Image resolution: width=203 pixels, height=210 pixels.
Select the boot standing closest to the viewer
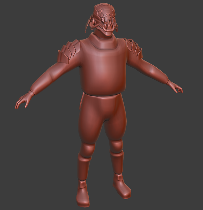[83, 193]
